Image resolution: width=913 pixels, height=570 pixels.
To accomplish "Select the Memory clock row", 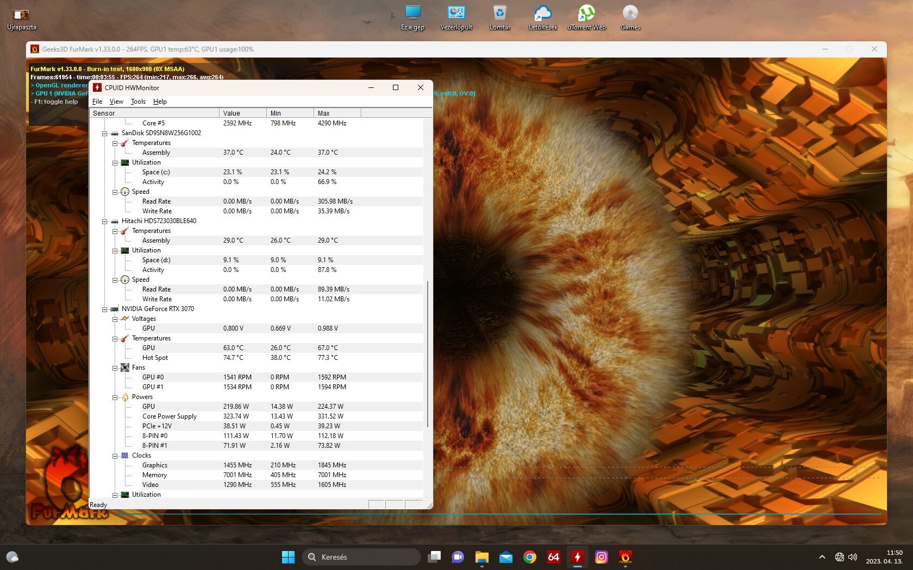I will coord(257,475).
